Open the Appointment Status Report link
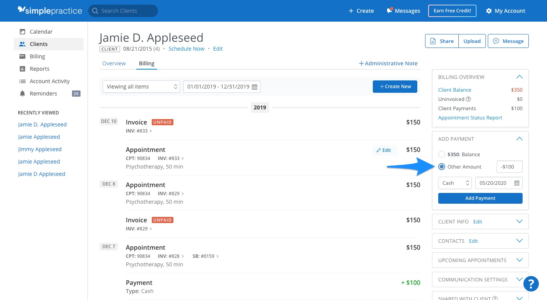This screenshot has width=547, height=300. click(470, 118)
